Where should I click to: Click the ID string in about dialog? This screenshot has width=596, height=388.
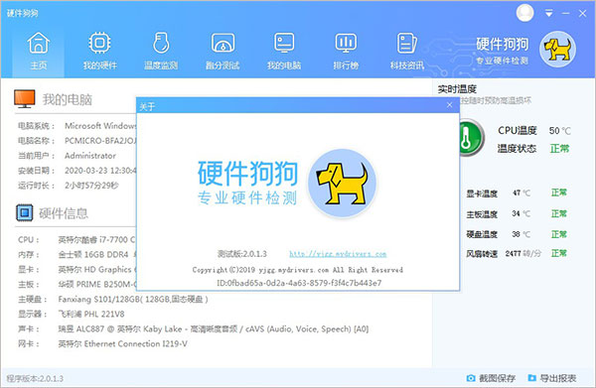click(x=299, y=283)
